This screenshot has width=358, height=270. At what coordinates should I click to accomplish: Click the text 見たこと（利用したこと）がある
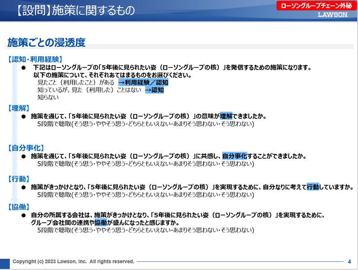[76, 82]
